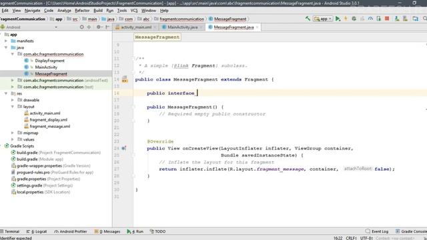Click the MessageFragment breadcrumb in navigation bar
Image resolution: width=427 pixels, height=240 pixels.
pyautogui.click(x=228, y=19)
